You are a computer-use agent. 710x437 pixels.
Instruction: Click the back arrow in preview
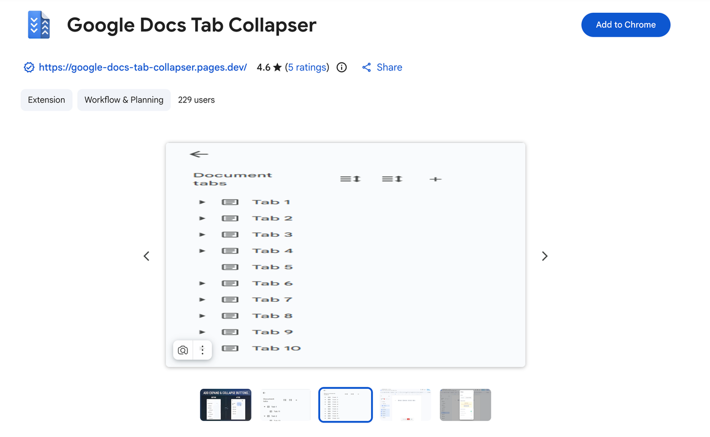199,154
